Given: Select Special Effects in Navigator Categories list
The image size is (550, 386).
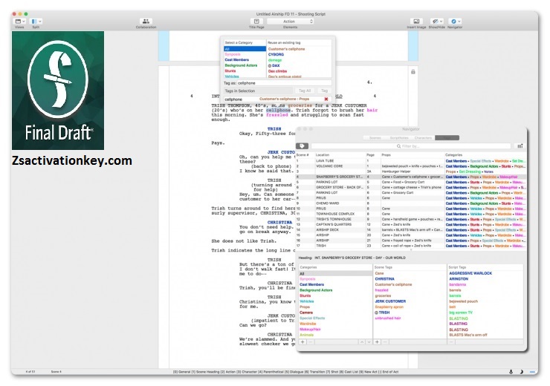Looking at the screenshot, I should (x=312, y=318).
